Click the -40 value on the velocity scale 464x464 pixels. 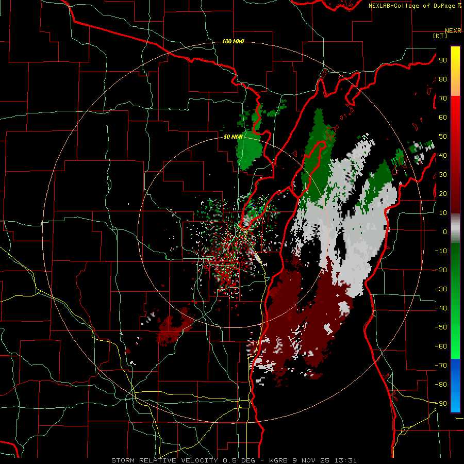coord(441,308)
